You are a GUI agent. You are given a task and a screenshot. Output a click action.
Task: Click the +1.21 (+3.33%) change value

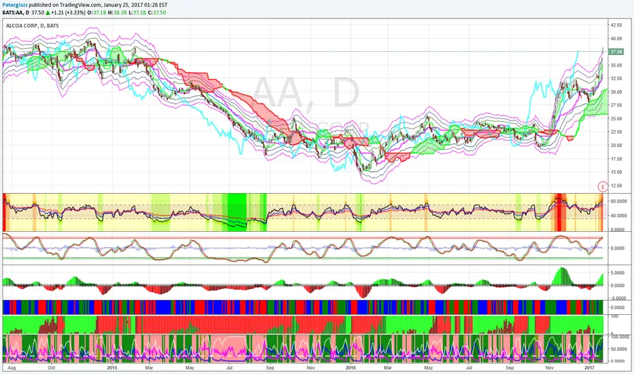point(68,12)
